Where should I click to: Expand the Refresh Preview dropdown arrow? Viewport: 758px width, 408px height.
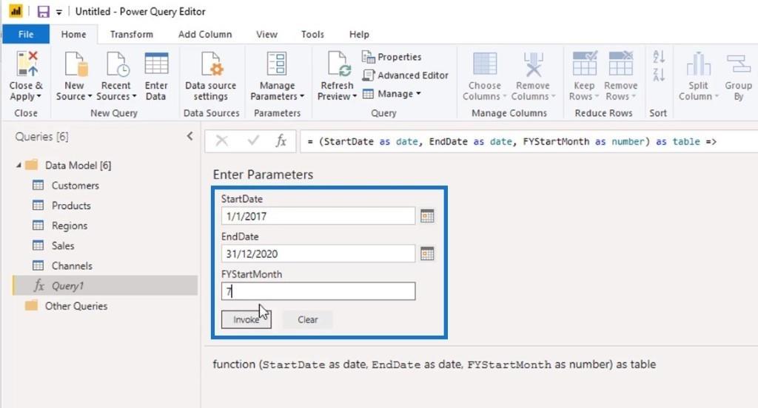(355, 97)
